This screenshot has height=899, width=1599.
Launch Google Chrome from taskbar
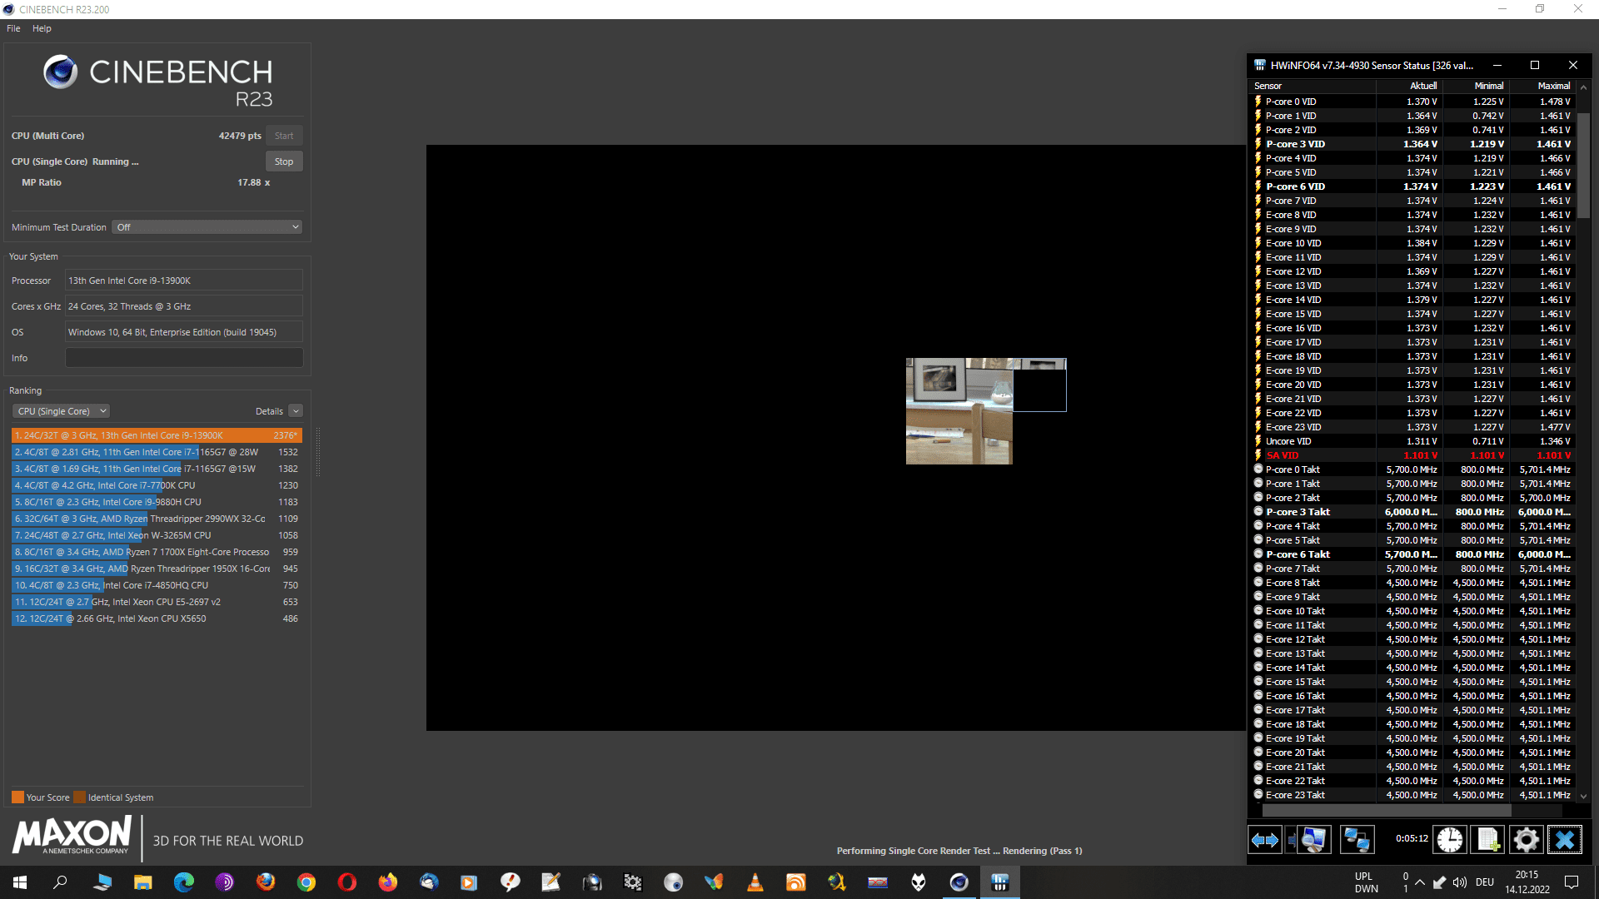click(306, 882)
